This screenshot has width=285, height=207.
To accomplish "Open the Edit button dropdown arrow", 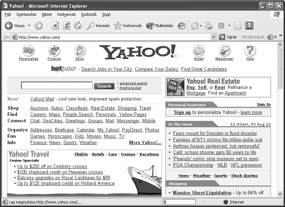I will coord(229,26).
